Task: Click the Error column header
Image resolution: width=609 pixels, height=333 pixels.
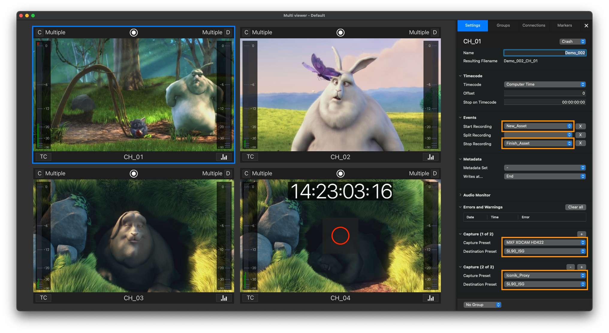Action: coord(525,217)
